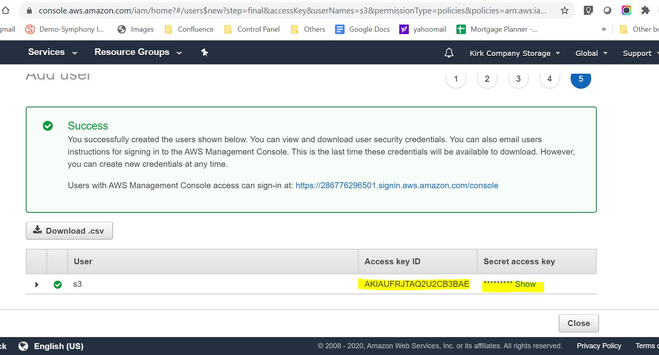Image resolution: width=659 pixels, height=355 pixels.
Task: View site info via the lock icon
Action: [x=29, y=11]
